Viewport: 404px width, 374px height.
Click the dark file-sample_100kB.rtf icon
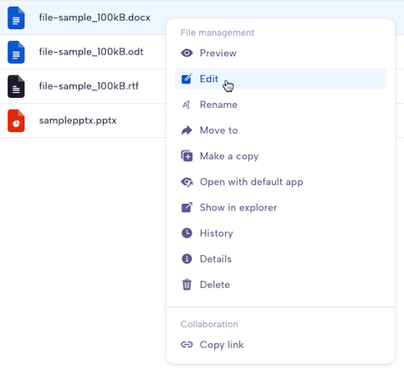tap(16, 86)
